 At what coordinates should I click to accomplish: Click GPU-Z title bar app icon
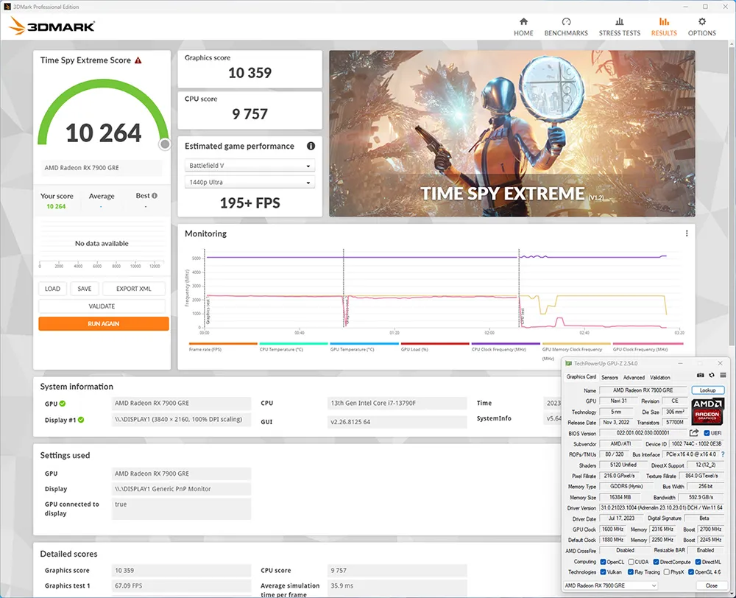click(568, 363)
